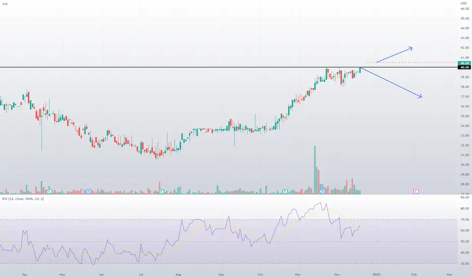Click the 32.00 price axis label
The width and height of the screenshot is (472, 278).
tap(464, 145)
